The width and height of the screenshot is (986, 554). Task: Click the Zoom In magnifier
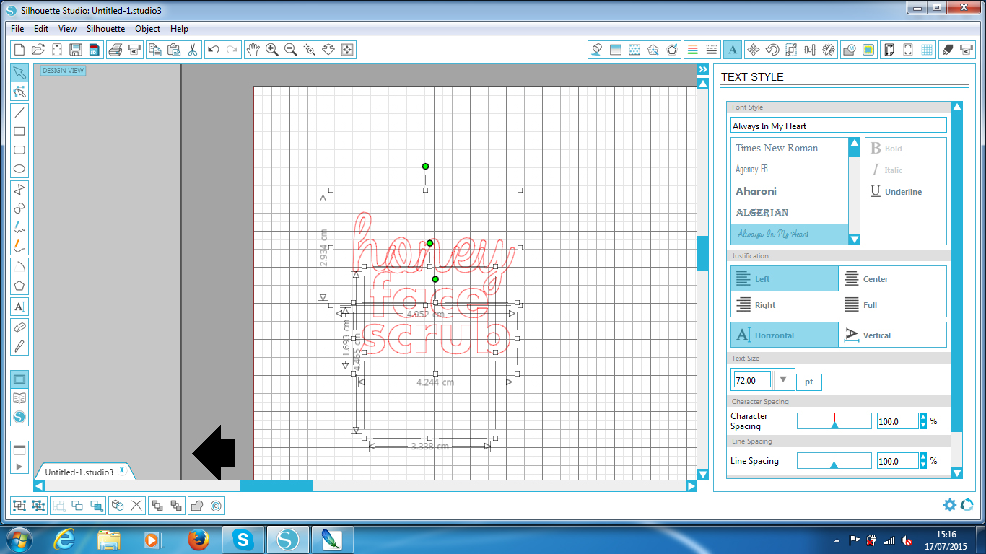pyautogui.click(x=271, y=50)
